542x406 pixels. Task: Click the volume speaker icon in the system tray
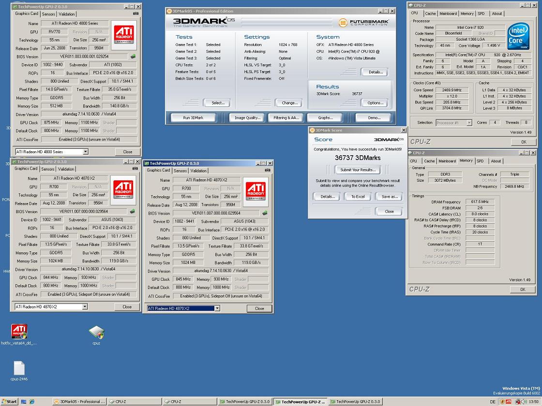525,402
